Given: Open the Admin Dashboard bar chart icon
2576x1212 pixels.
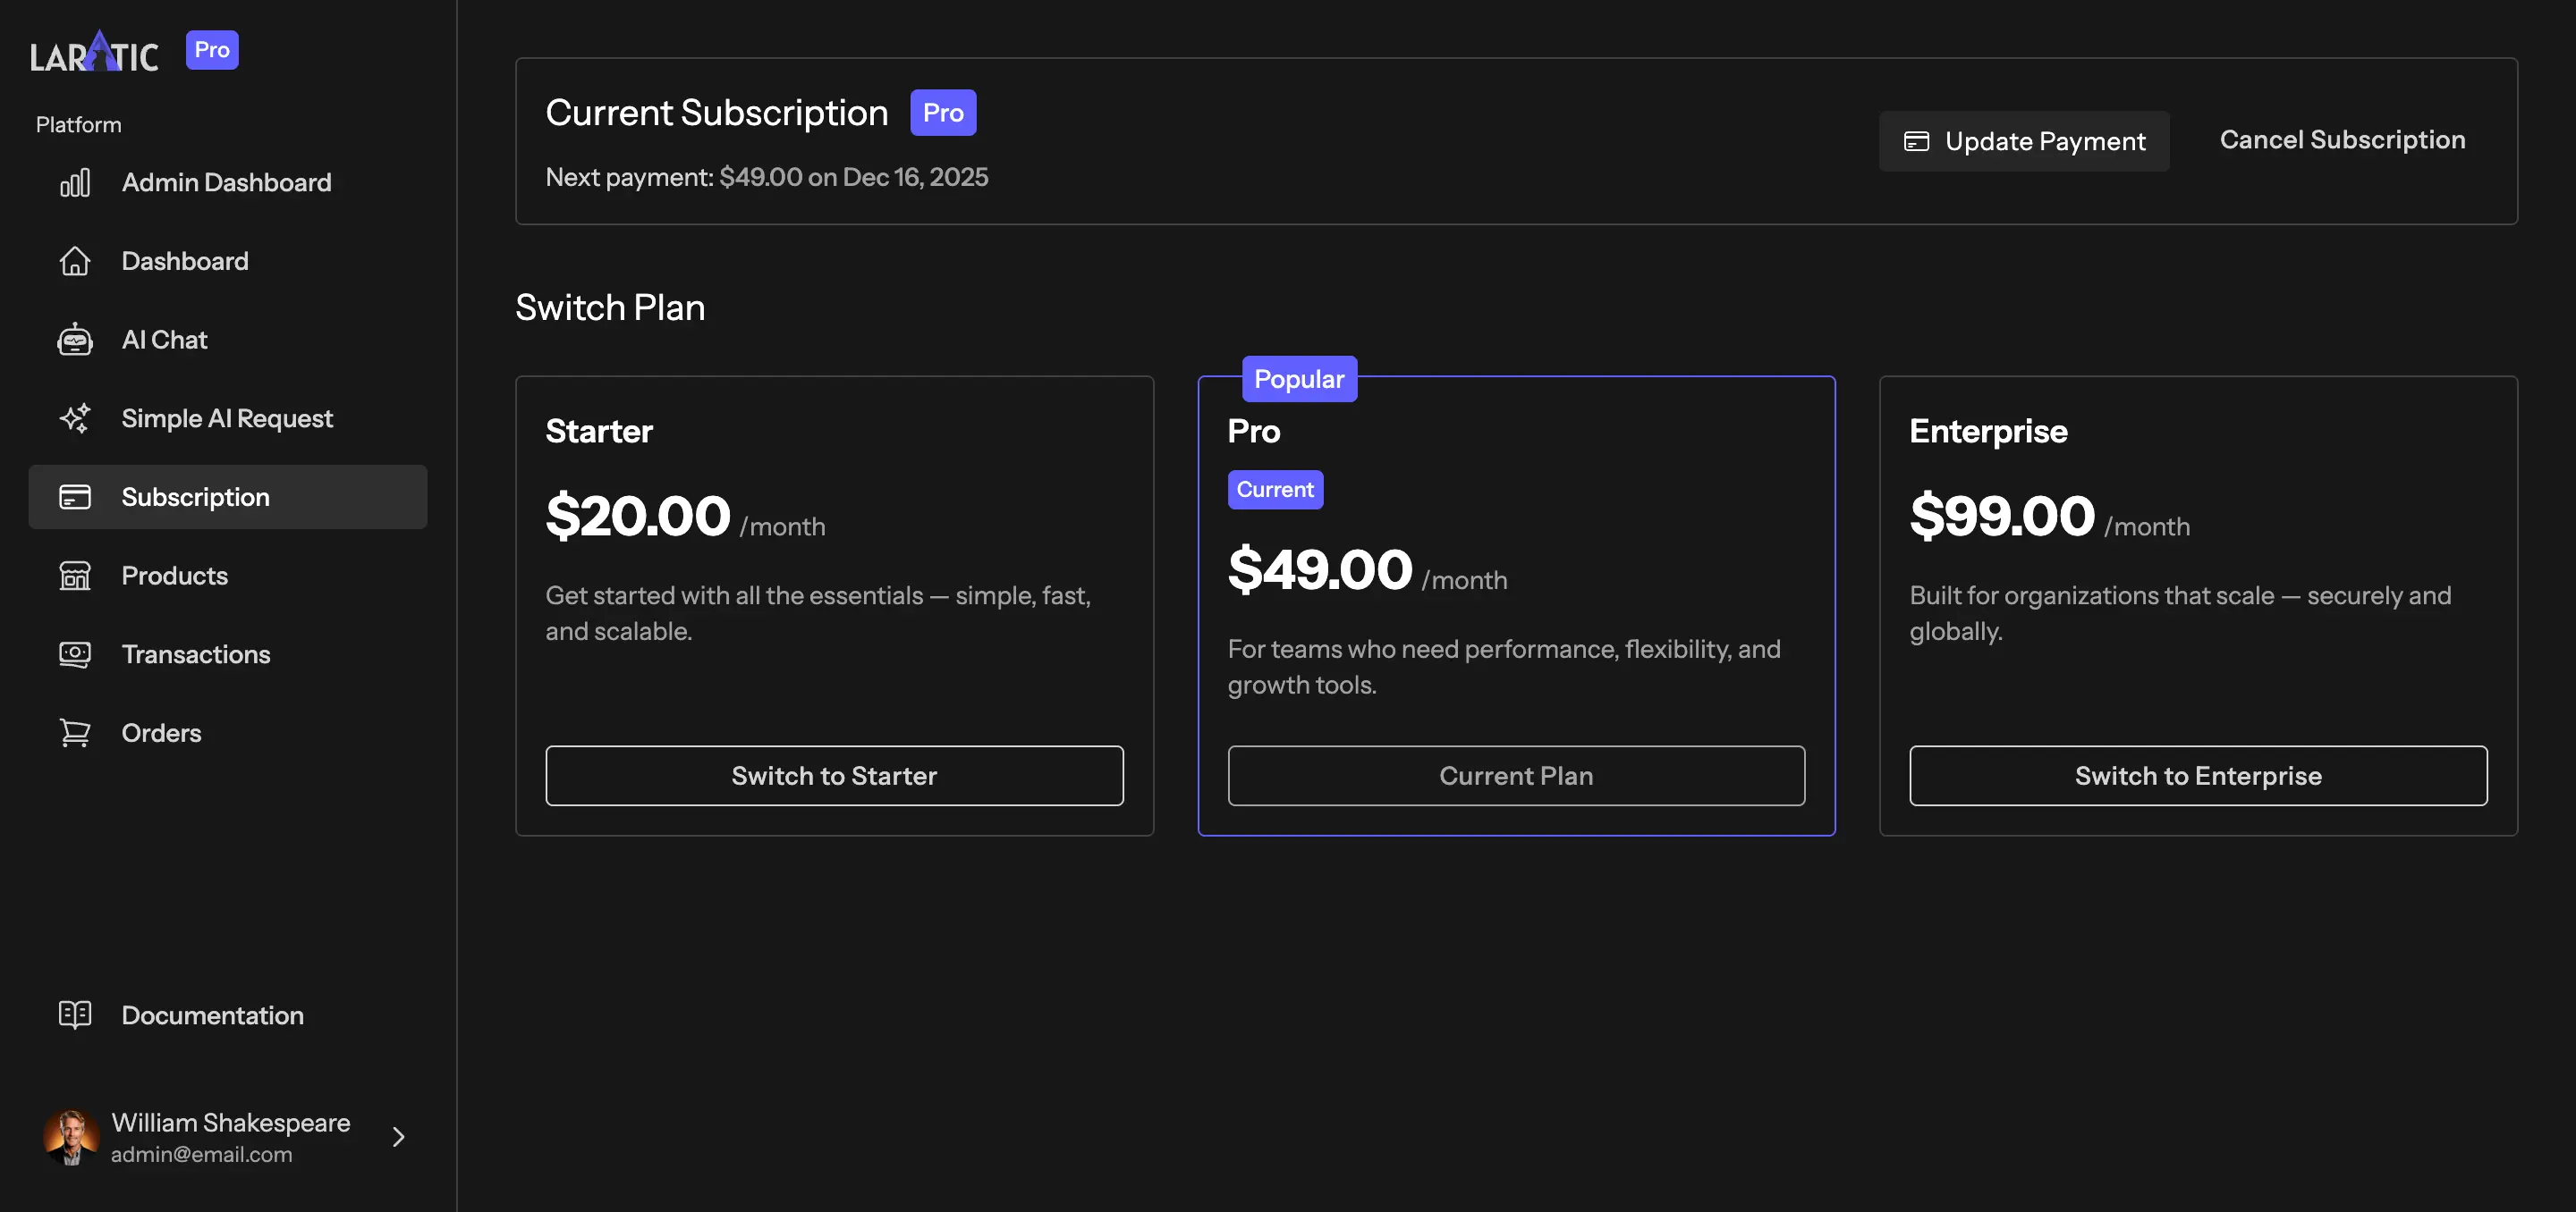Looking at the screenshot, I should pos(75,181).
